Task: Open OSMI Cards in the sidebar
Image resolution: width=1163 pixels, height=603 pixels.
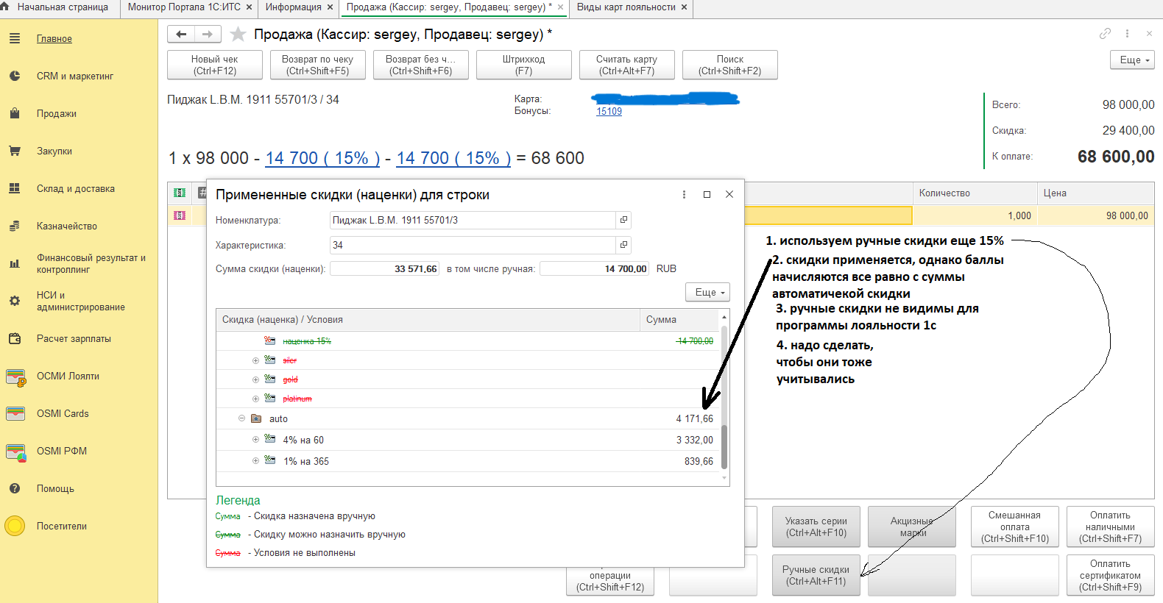Action: (x=63, y=413)
